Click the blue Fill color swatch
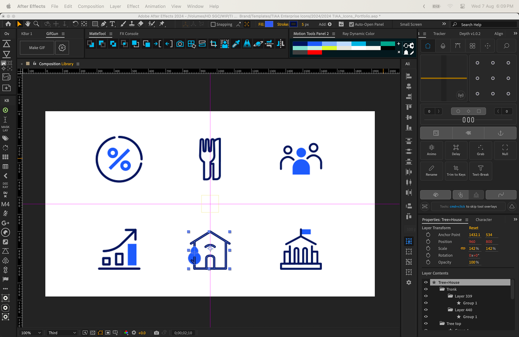The image size is (519, 337). click(269, 24)
